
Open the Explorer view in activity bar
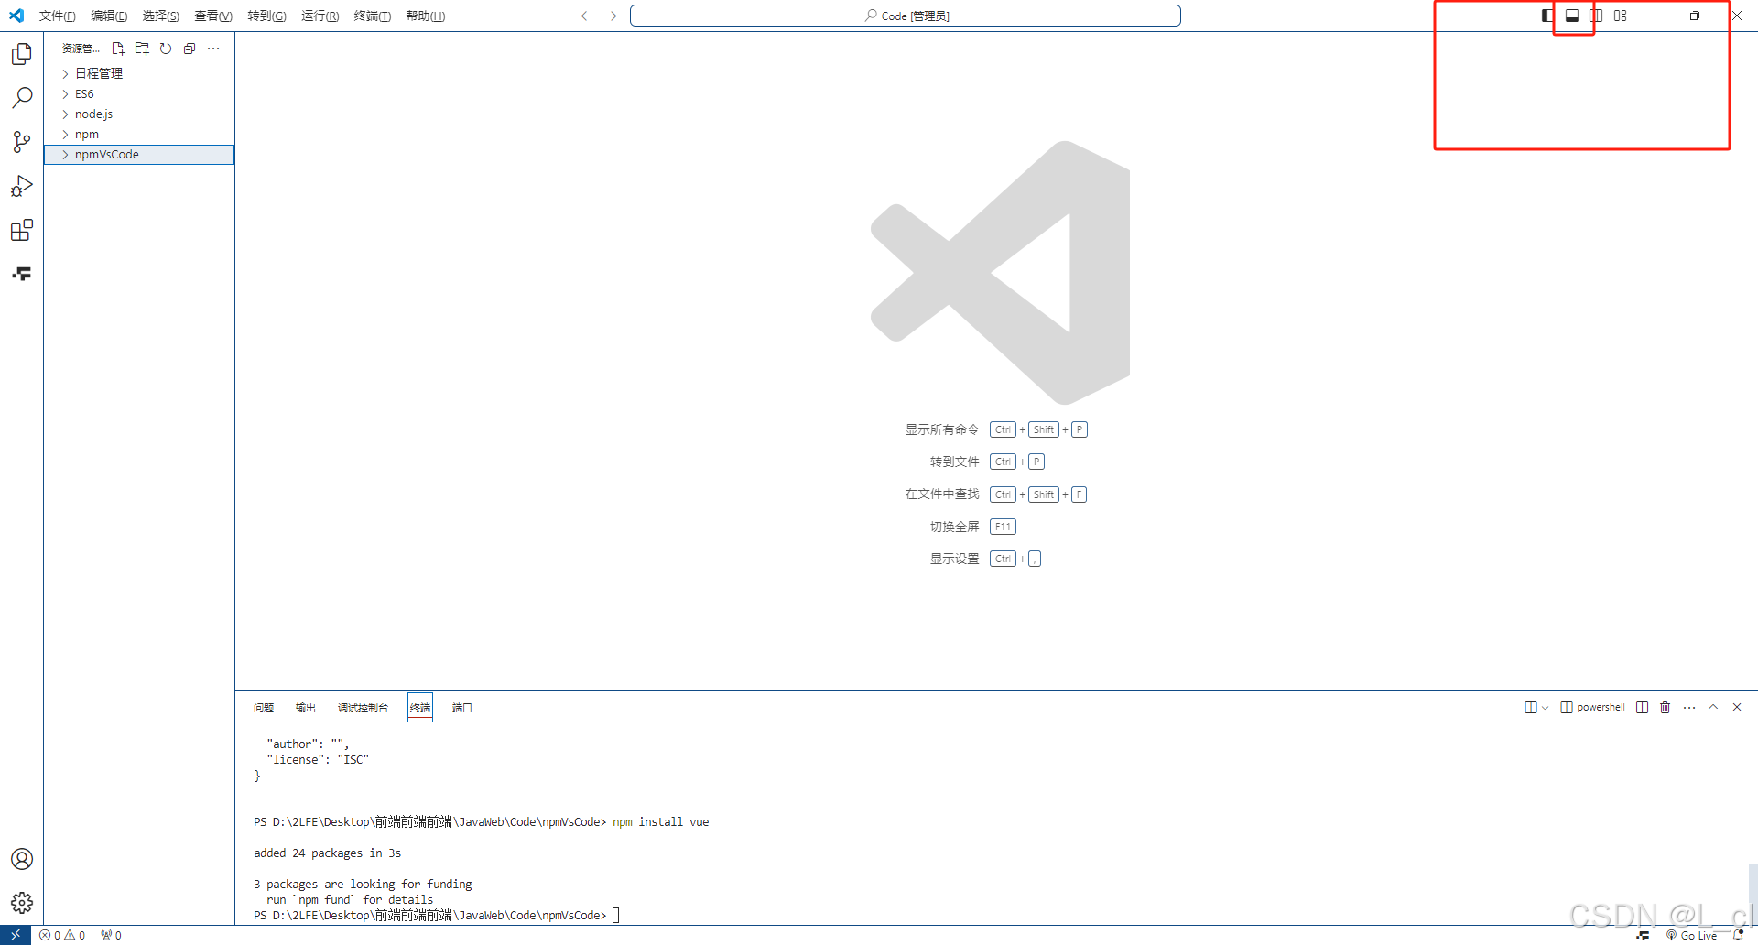click(x=22, y=54)
